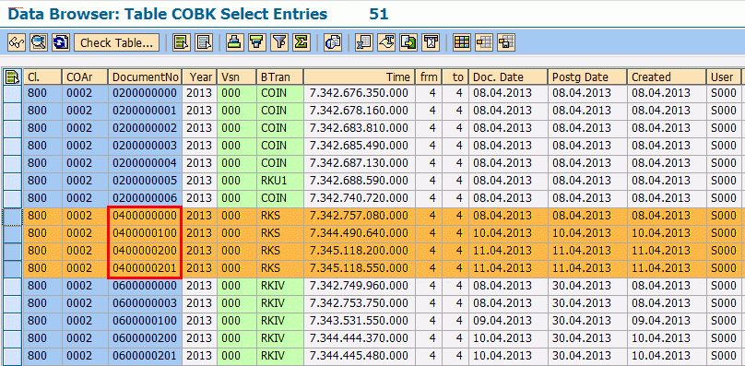Click document number 0600000000
Screen dimensions: 745x366
click(145, 286)
